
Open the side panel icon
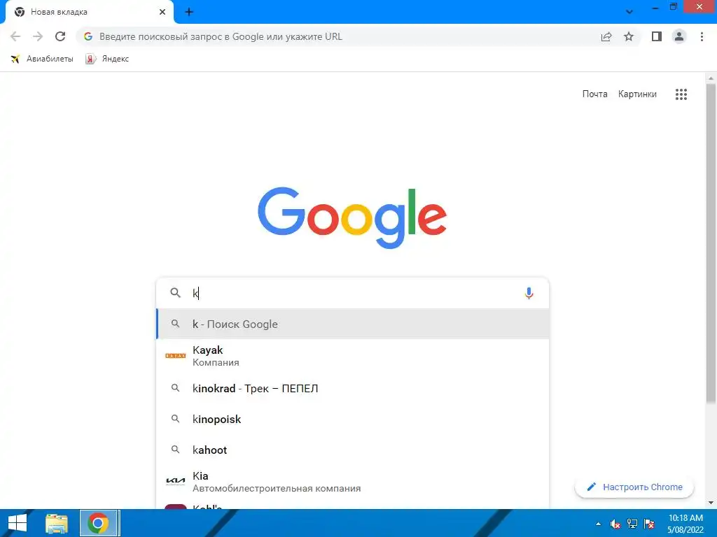click(657, 36)
